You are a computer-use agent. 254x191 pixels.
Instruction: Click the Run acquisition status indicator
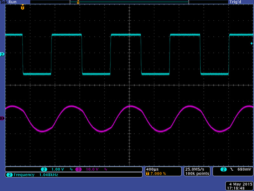(x=13, y=2)
